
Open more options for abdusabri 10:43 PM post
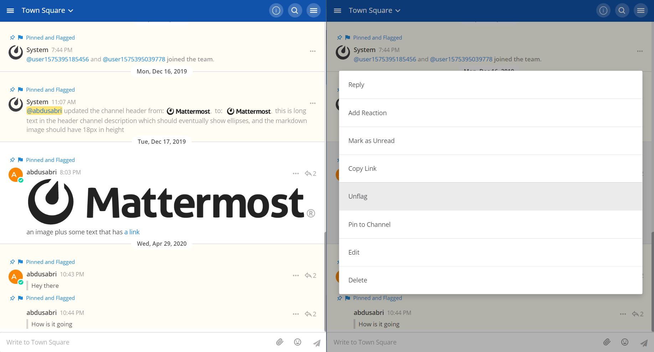pos(296,276)
